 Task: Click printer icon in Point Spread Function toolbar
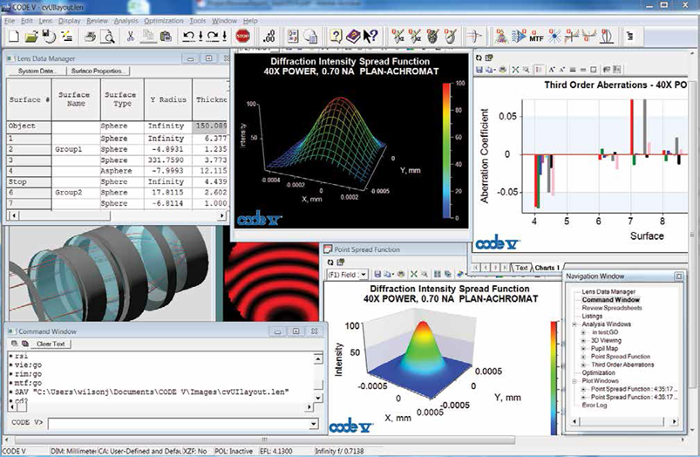(400, 274)
